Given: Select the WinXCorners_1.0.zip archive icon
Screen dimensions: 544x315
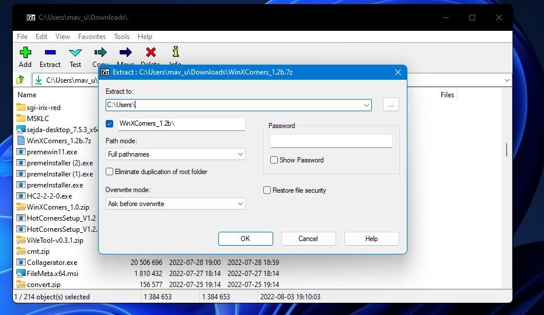Looking at the screenshot, I should 21,207.
